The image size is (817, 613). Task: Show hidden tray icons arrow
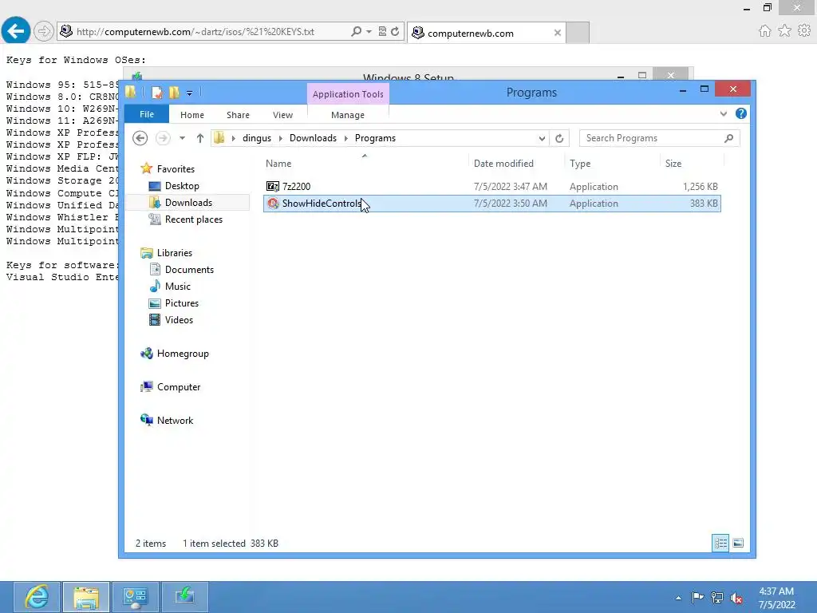coord(678,598)
